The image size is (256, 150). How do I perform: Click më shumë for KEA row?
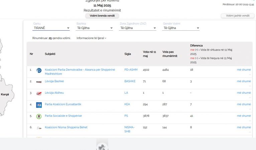[x=244, y=104]
